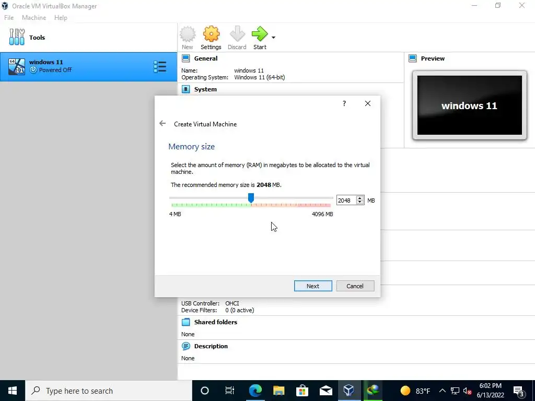Show hidden system tray icons

pos(442,391)
